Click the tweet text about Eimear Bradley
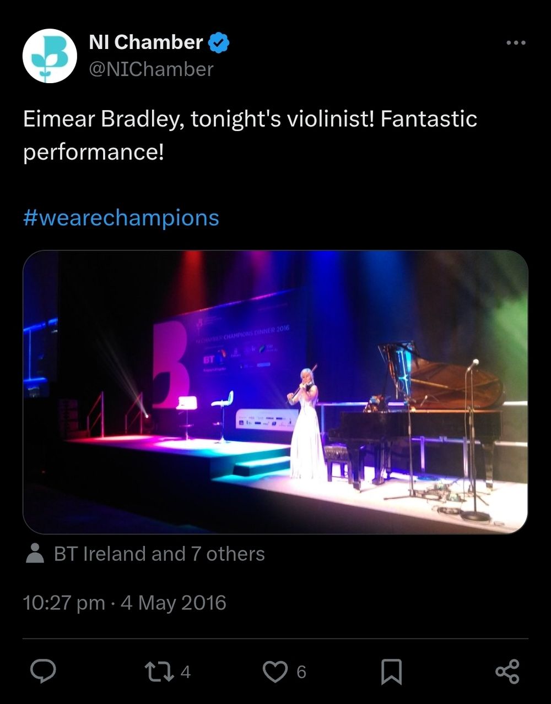This screenshot has width=551, height=704. pos(250,135)
